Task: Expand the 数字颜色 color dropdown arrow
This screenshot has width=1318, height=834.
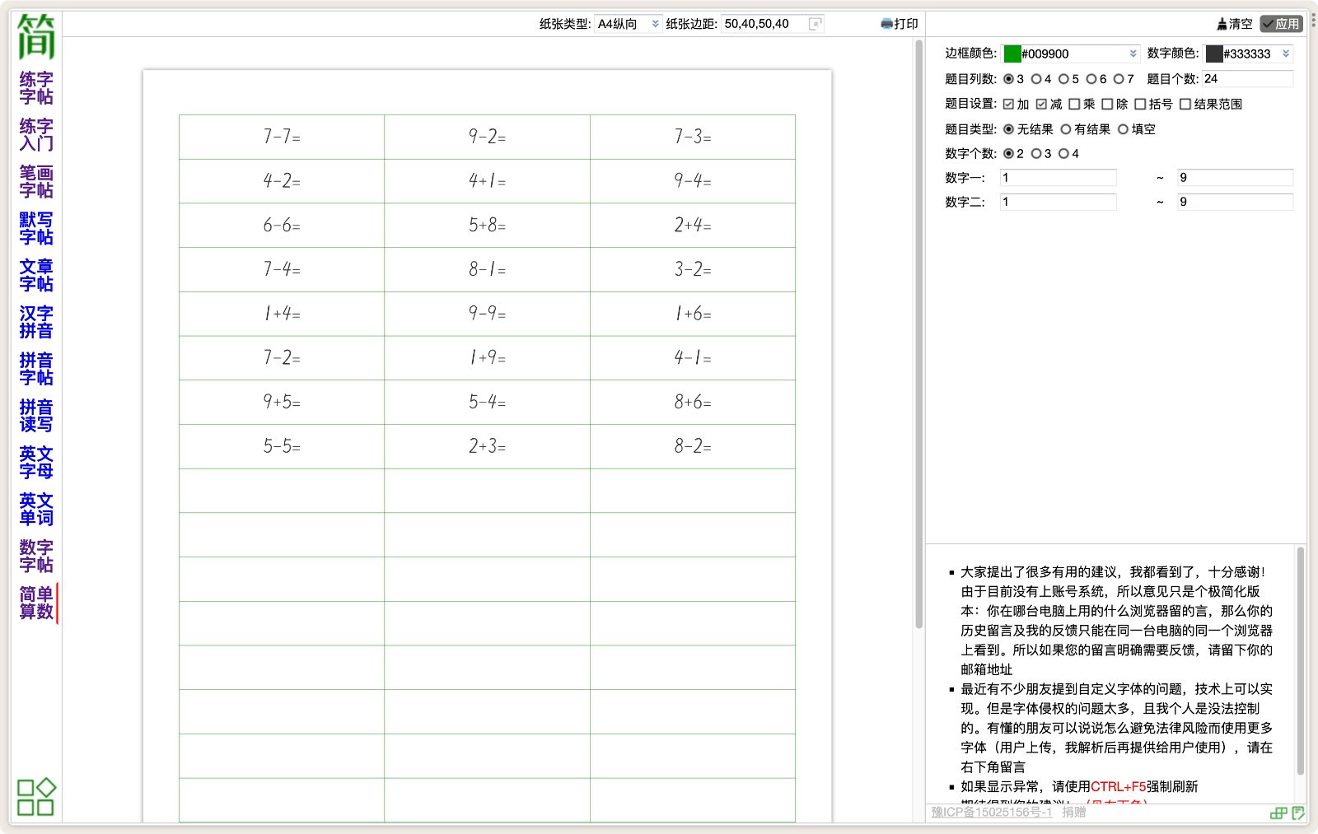Action: 1285,54
